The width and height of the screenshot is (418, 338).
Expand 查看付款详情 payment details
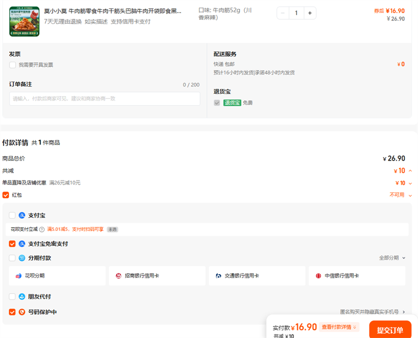click(339, 327)
